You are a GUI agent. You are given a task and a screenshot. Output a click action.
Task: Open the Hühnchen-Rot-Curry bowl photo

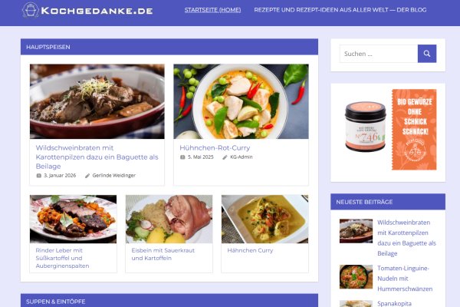242,101
